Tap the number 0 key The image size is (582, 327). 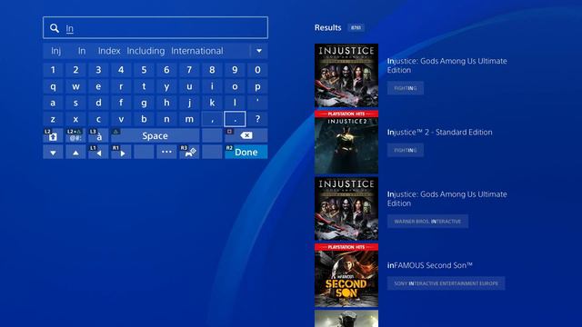[257, 70]
